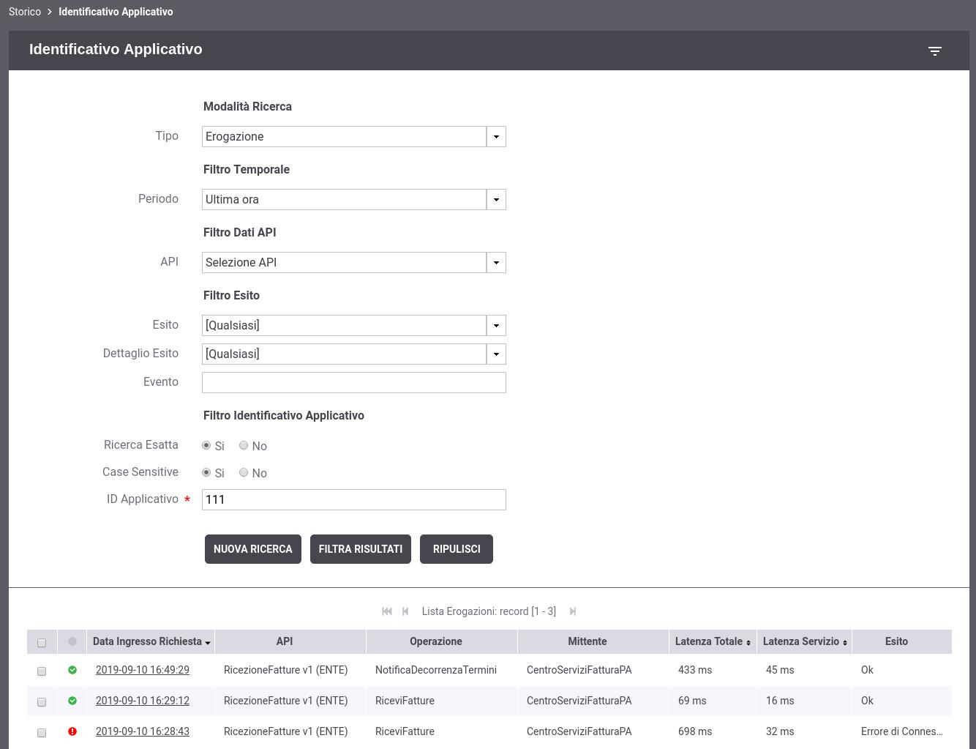Click NotificaDecorrenzaTermini operation cell
This screenshot has width=976, height=749.
point(436,670)
